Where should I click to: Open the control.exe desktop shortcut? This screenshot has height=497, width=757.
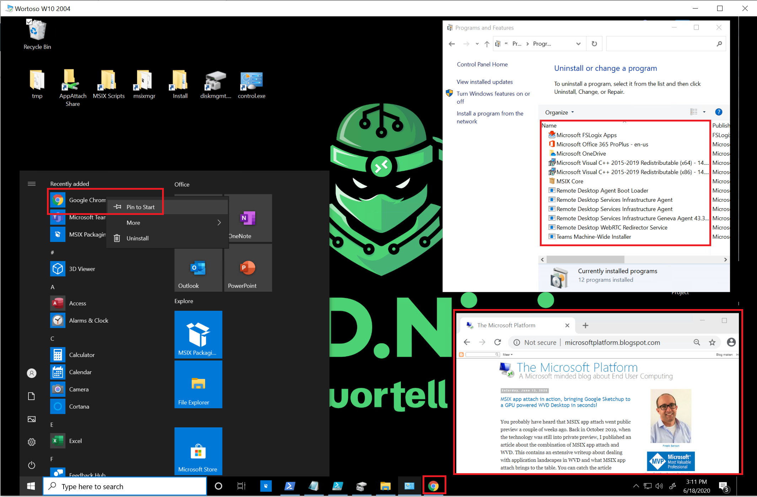pos(252,84)
